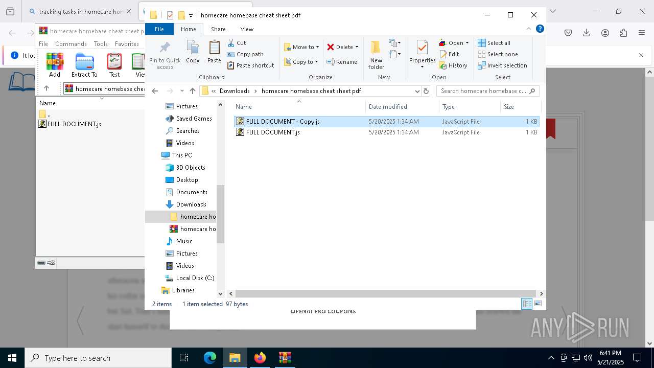Click History in Open group
The image size is (654, 368).
click(453, 65)
